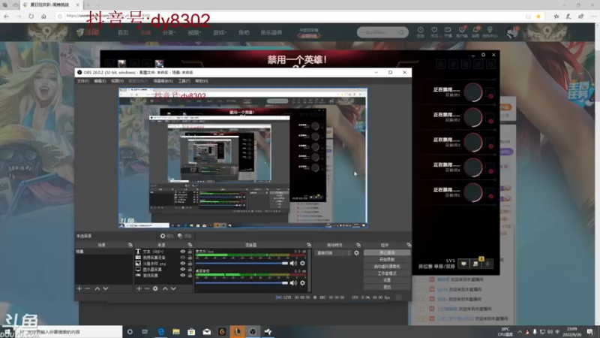Image resolution: width=600 pixels, height=338 pixels.
Task: Pop out the 场景 dock panel
Action: (x=130, y=245)
